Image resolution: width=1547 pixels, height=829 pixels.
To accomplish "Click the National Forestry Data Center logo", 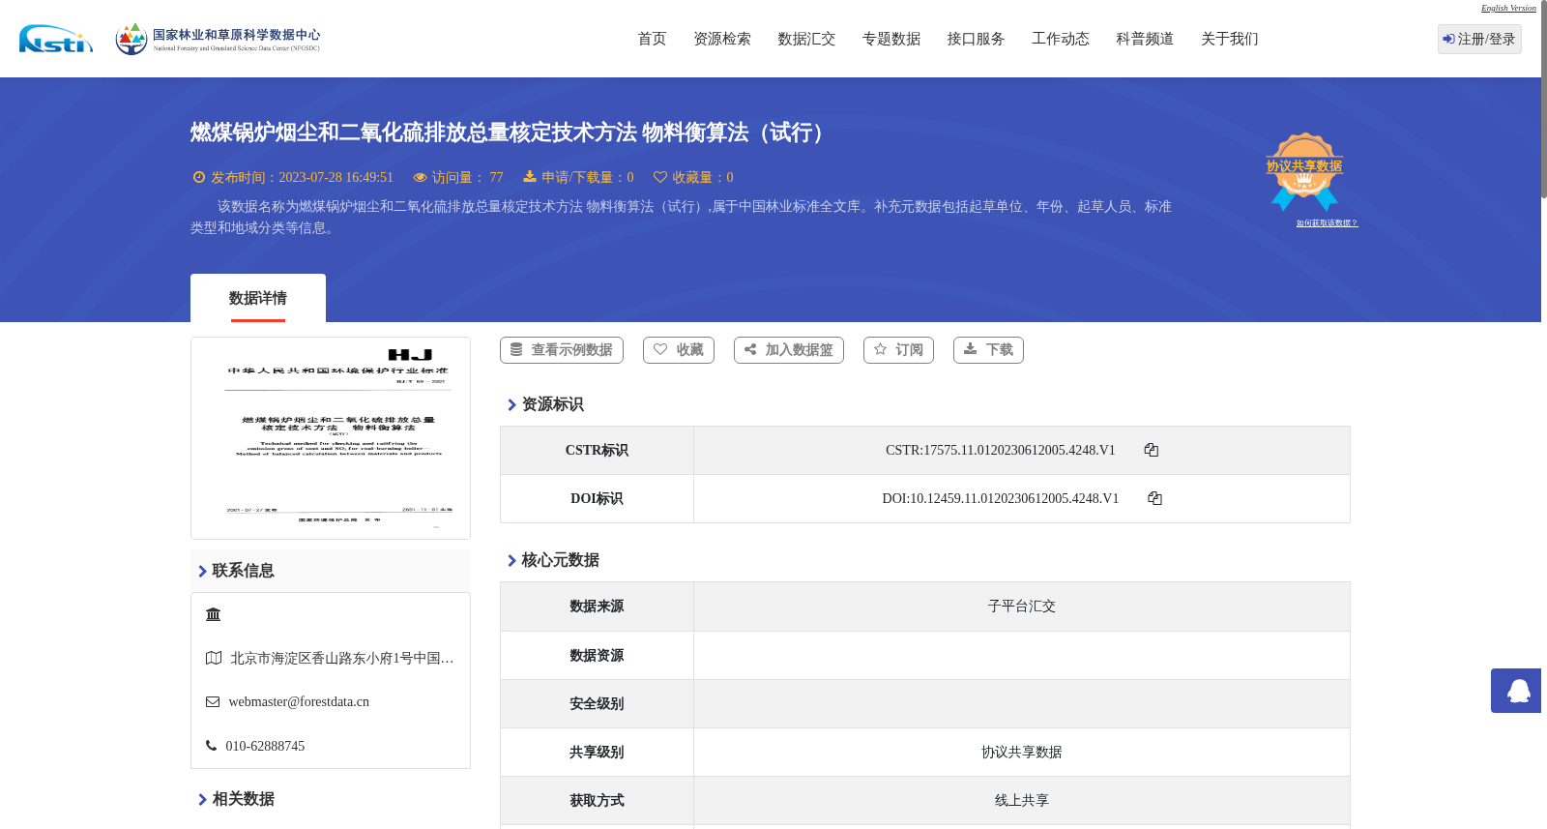I will point(218,39).
